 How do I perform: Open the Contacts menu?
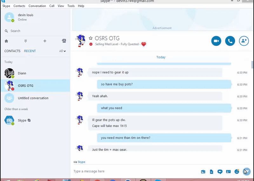(19, 6)
